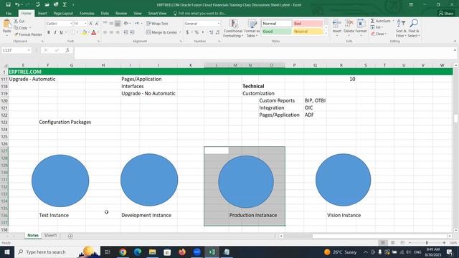Open the font name Calibri dropdown
This screenshot has height=258, width=459.
(x=71, y=24)
